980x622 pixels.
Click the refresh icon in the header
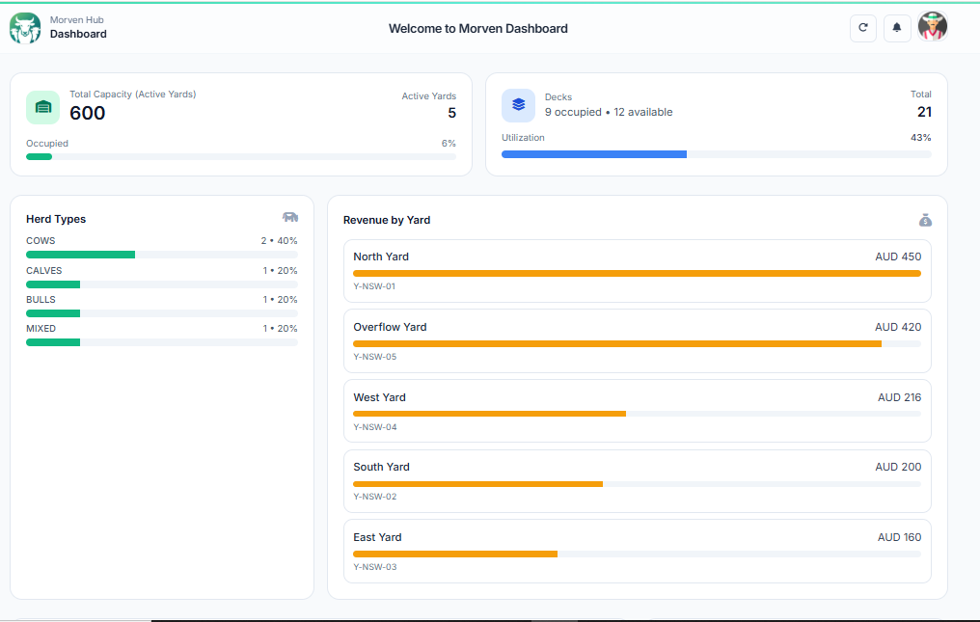pos(862,28)
